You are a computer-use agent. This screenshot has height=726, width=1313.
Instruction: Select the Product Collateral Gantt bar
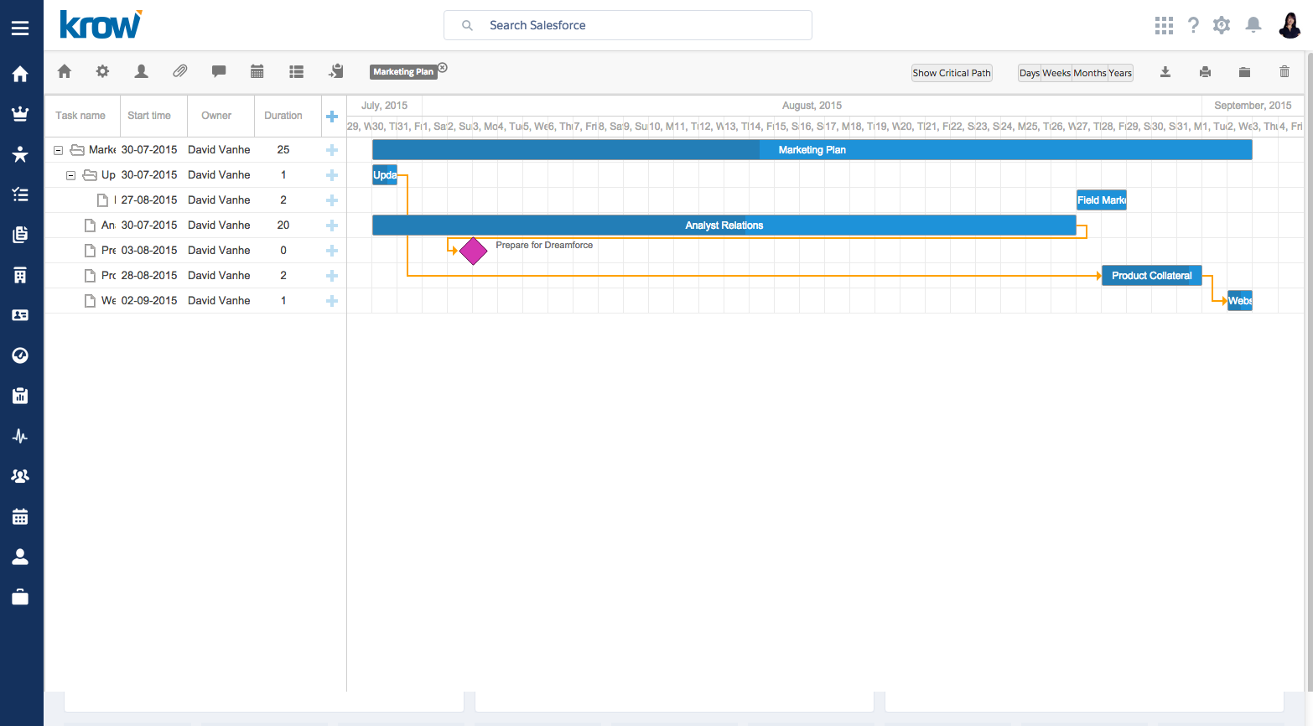[1151, 276]
